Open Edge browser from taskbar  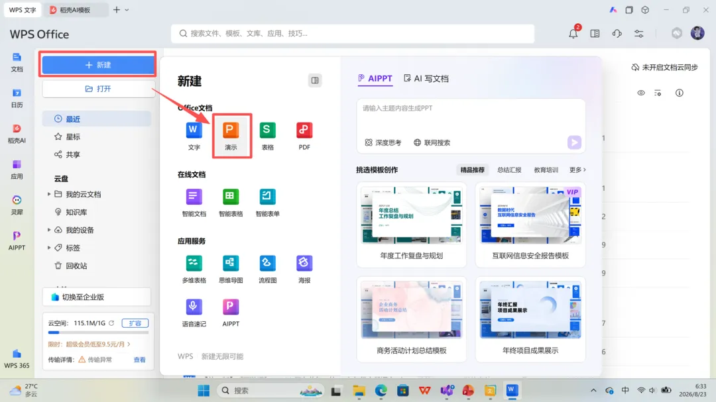[381, 390]
